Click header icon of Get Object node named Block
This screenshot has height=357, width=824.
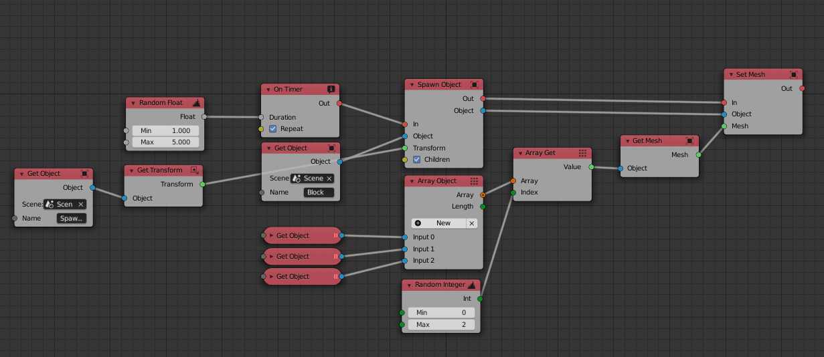331,148
